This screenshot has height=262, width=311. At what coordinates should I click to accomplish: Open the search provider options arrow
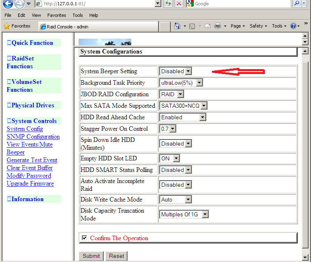pyautogui.click(x=304, y=3)
